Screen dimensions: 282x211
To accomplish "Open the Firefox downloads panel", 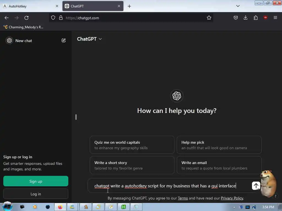I will pos(245,18).
